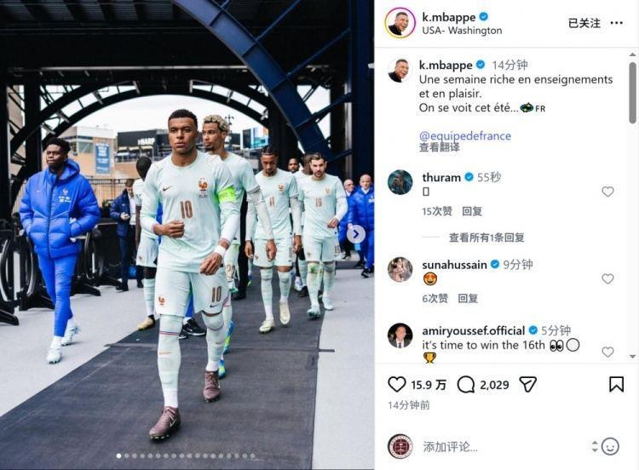Open comments via the speech bubble icon
This screenshot has width=639, height=470.
pyautogui.click(x=465, y=385)
